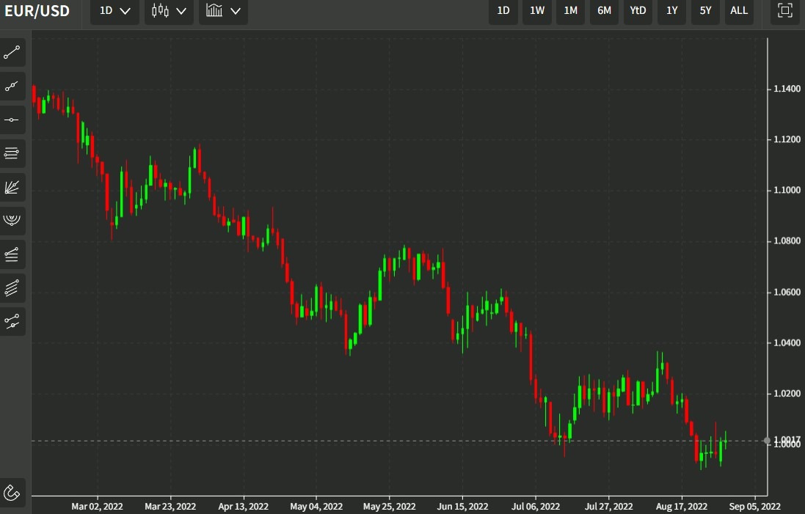Image resolution: width=805 pixels, height=514 pixels.
Task: Click the Jun 15, 2022 date label
Action: 462,507
